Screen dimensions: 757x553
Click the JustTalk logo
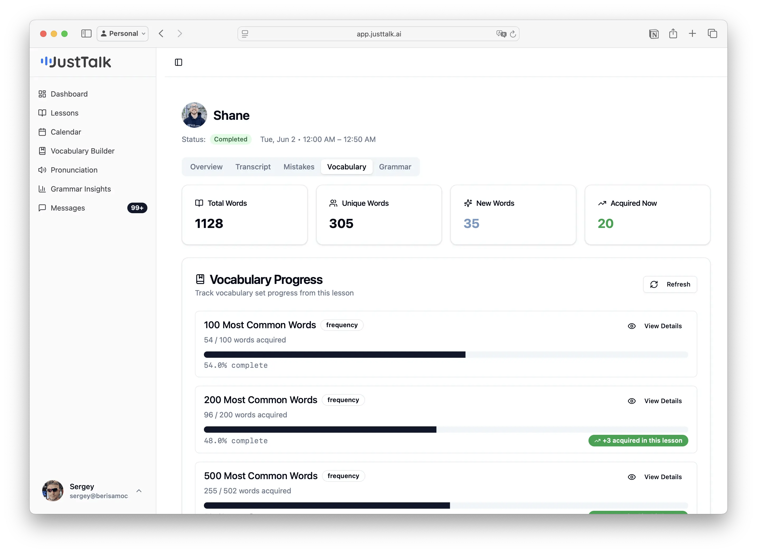76,62
